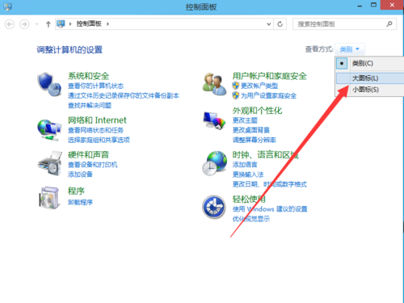Refresh the Control Panel address bar
This screenshot has height=303, width=404.
point(280,24)
